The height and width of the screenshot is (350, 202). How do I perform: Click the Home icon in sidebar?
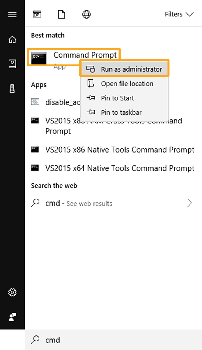click(12, 40)
